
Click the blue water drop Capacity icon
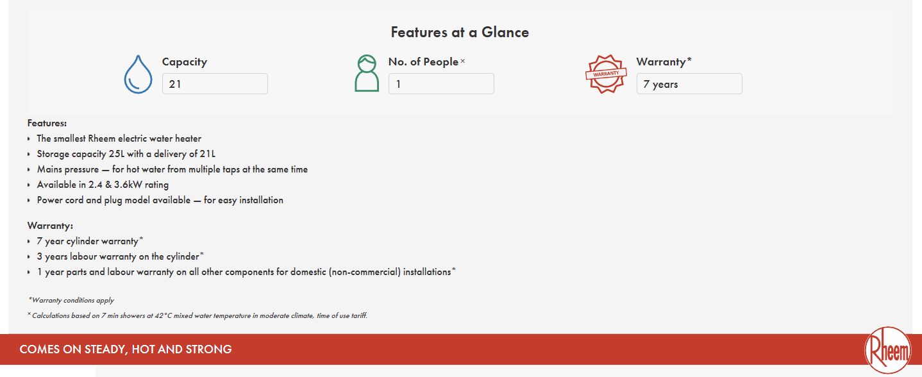point(138,74)
